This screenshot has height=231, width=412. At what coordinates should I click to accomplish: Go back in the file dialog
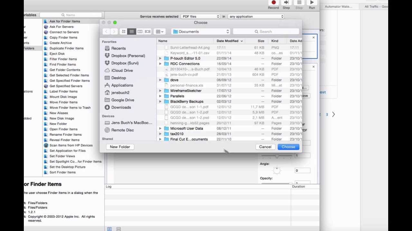pyautogui.click(x=107, y=31)
